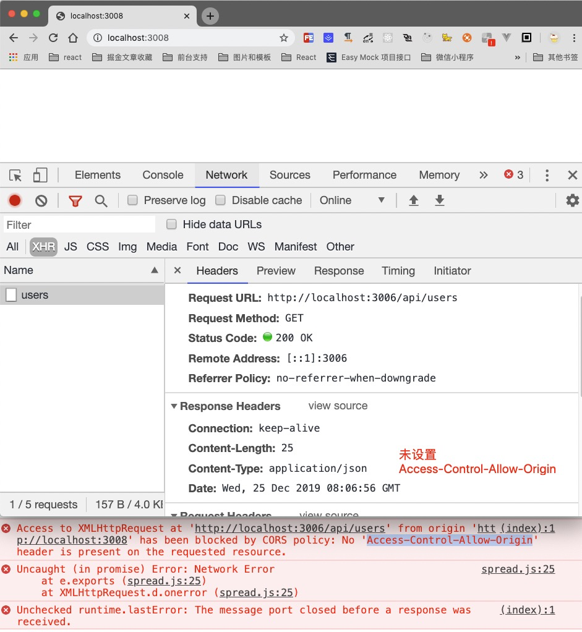Open the Online throttling dropdown
Image resolution: width=582 pixels, height=632 pixels.
[x=352, y=200]
